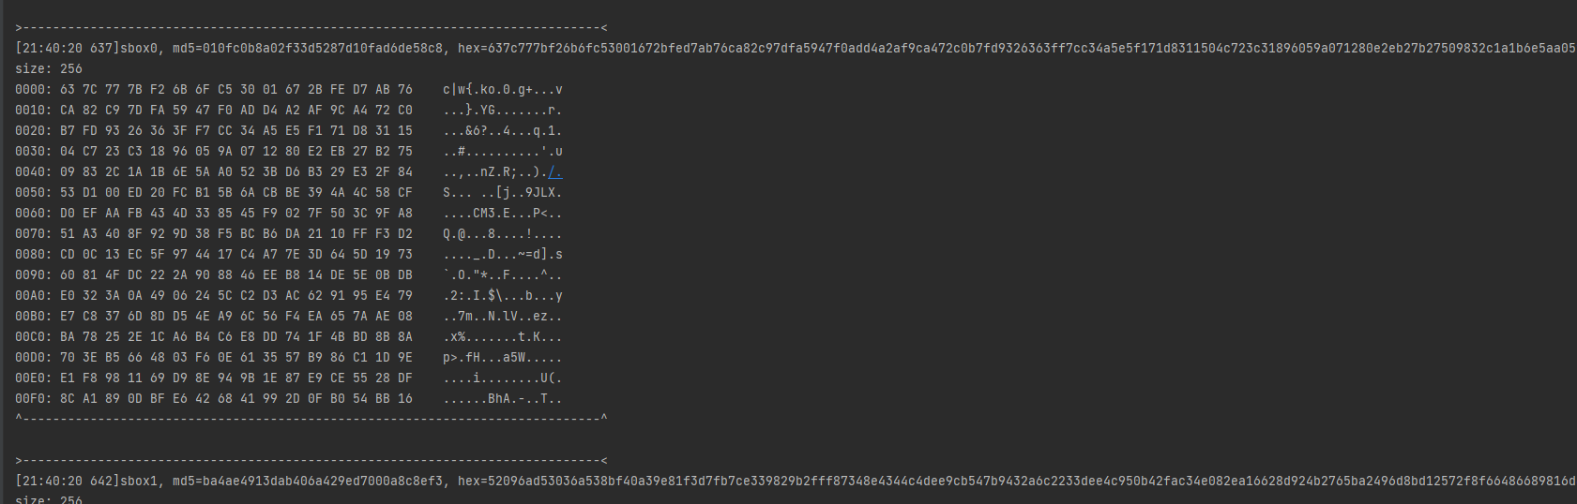The image size is (1577, 504).
Task: Click offset label 0000: in the dump
Action: click(x=34, y=90)
